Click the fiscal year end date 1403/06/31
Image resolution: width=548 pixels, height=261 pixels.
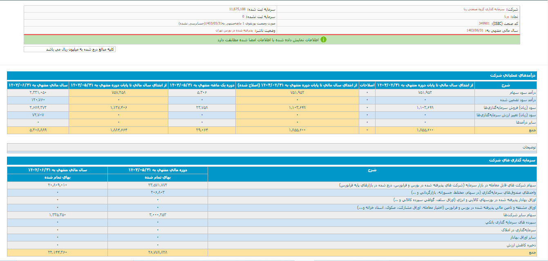(x=475, y=31)
